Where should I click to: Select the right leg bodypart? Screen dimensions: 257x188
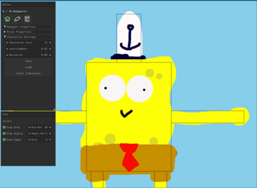pos(161,180)
